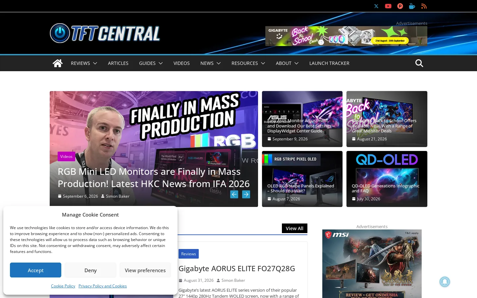Viewport: 477px width, 298px height.
Task: Open the YouTube social icon
Action: coord(388,6)
